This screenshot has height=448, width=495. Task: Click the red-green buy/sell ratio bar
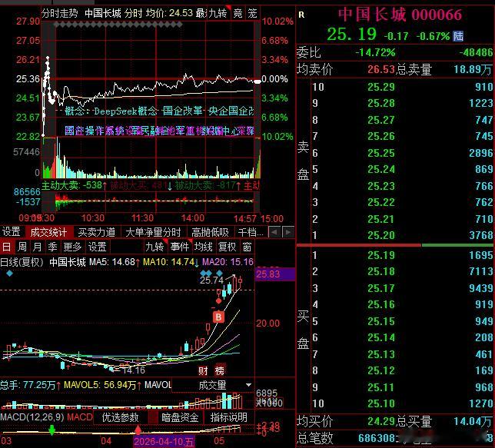pos(394,245)
